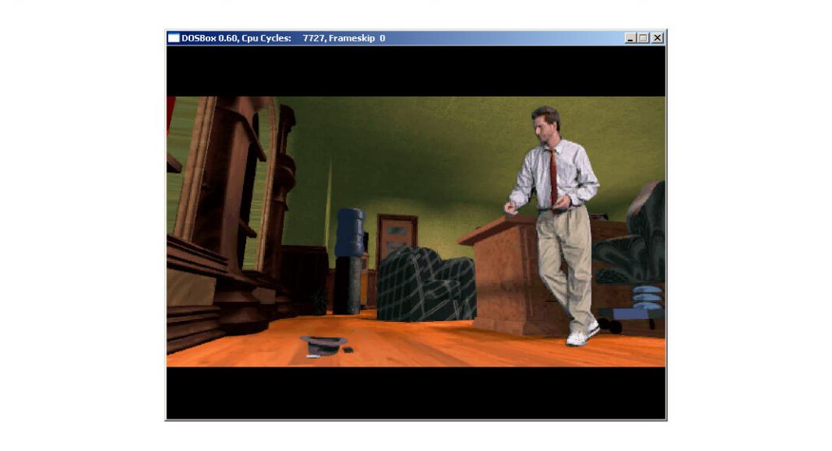
Task: Click the wooden bookshelf in the foreground
Action: point(228,222)
